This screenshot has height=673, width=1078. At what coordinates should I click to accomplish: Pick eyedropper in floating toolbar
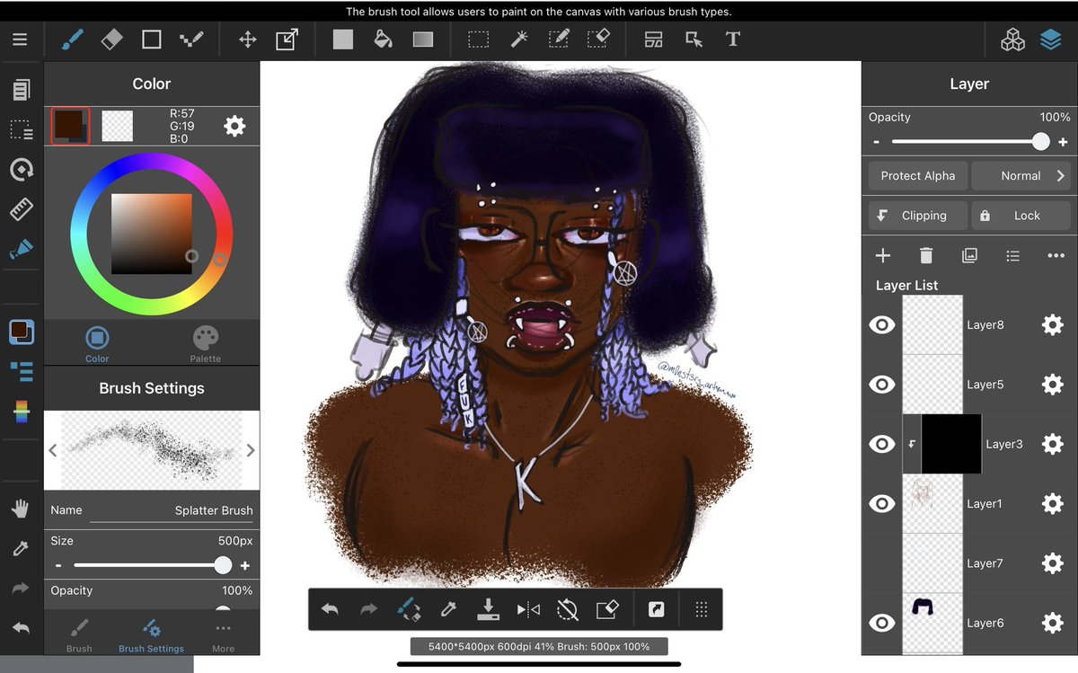(x=448, y=609)
